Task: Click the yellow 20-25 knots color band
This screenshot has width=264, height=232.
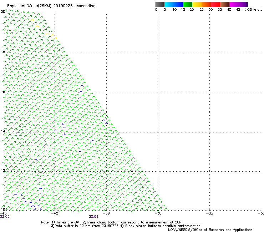Action: point(197,4)
